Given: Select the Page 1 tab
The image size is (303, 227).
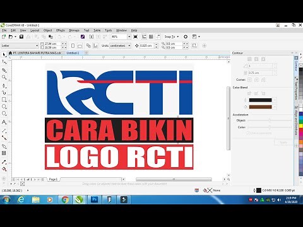Looking at the screenshot, I should pos(53,179).
